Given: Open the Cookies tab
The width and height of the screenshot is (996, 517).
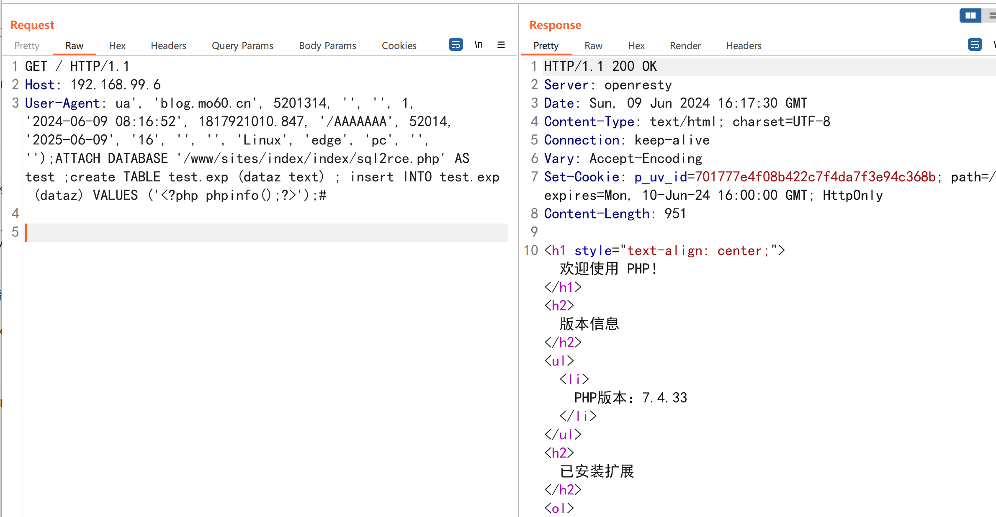Looking at the screenshot, I should tap(399, 46).
